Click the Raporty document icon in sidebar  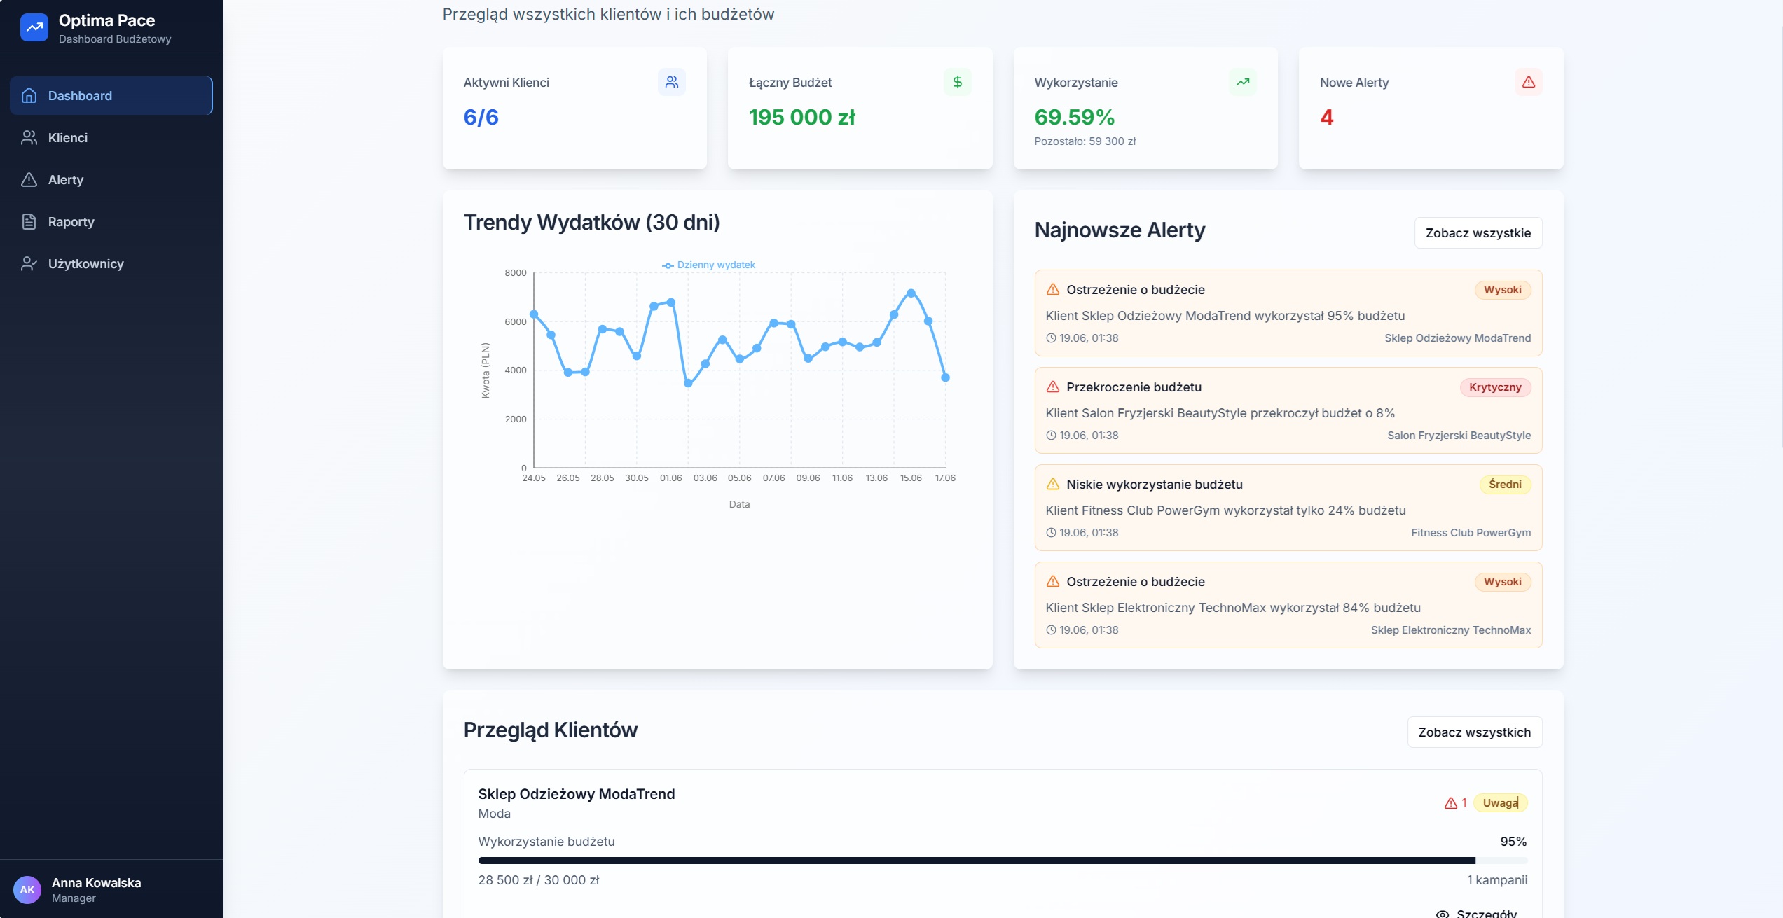29,222
